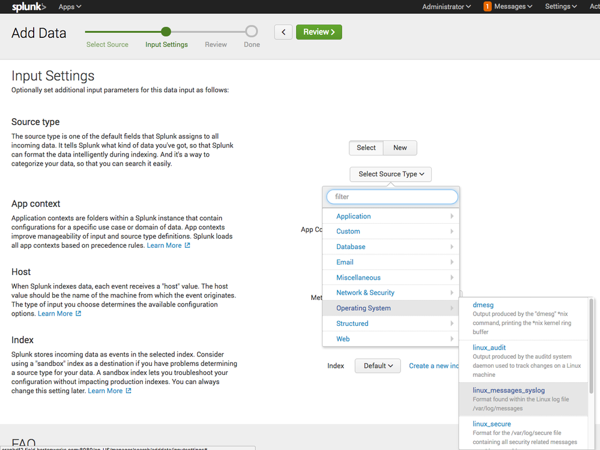Expand the Network & Security chevron

coord(452,293)
